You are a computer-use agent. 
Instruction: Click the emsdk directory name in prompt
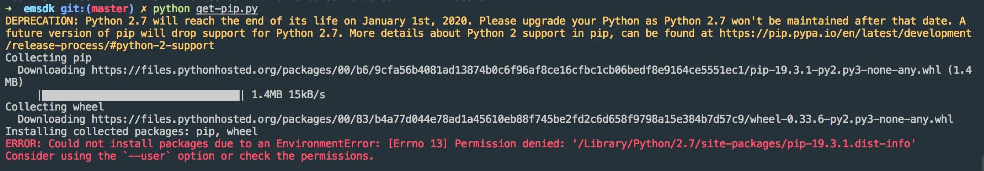pos(39,9)
